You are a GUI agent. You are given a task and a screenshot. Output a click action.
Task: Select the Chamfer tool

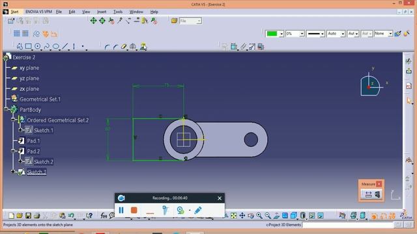tap(115, 47)
